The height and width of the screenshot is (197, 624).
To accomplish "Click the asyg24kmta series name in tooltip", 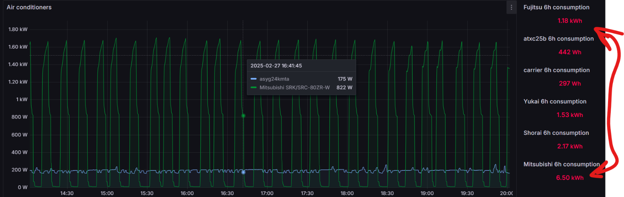I will [274, 79].
